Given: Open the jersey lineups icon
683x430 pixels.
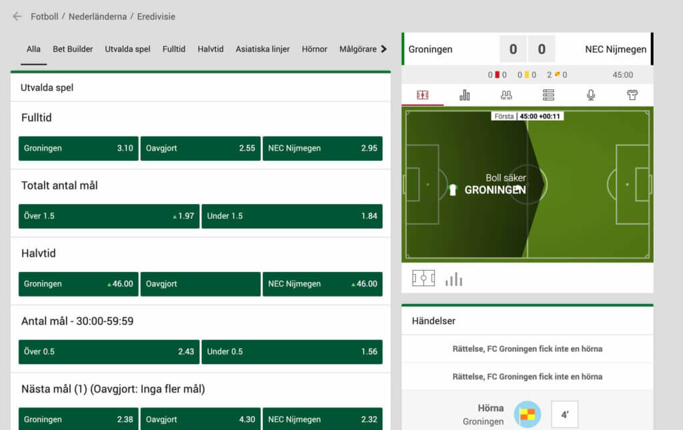Looking at the screenshot, I should point(632,95).
